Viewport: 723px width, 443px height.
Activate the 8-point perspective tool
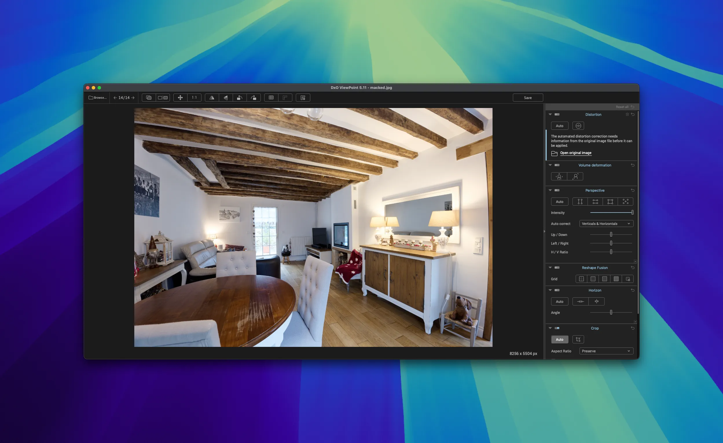(x=625, y=202)
